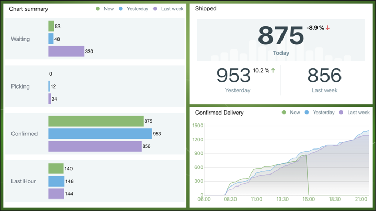376x211 pixels.
Task: Click the blue Picking bar labeled 12
Action: point(49,86)
